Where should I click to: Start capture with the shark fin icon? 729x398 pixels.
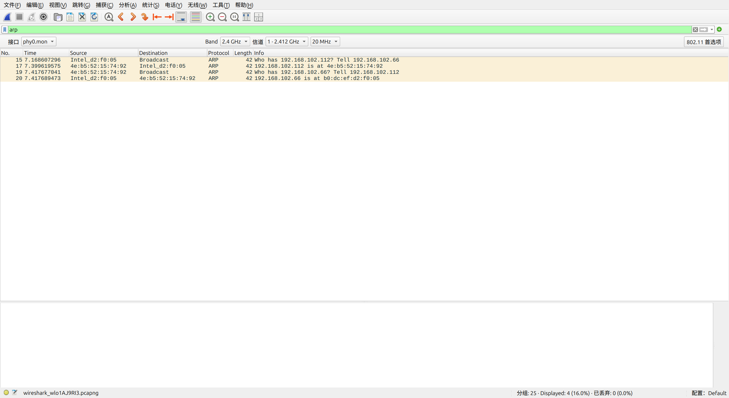7,17
